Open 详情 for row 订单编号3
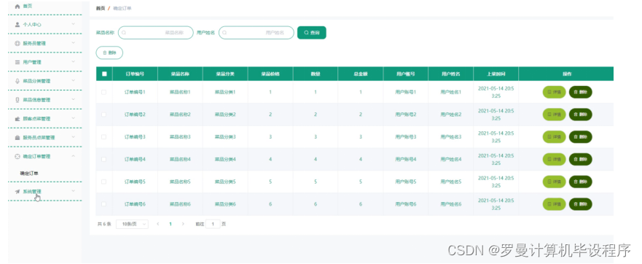Image resolution: width=642 pixels, height=264 pixels. coord(554,137)
